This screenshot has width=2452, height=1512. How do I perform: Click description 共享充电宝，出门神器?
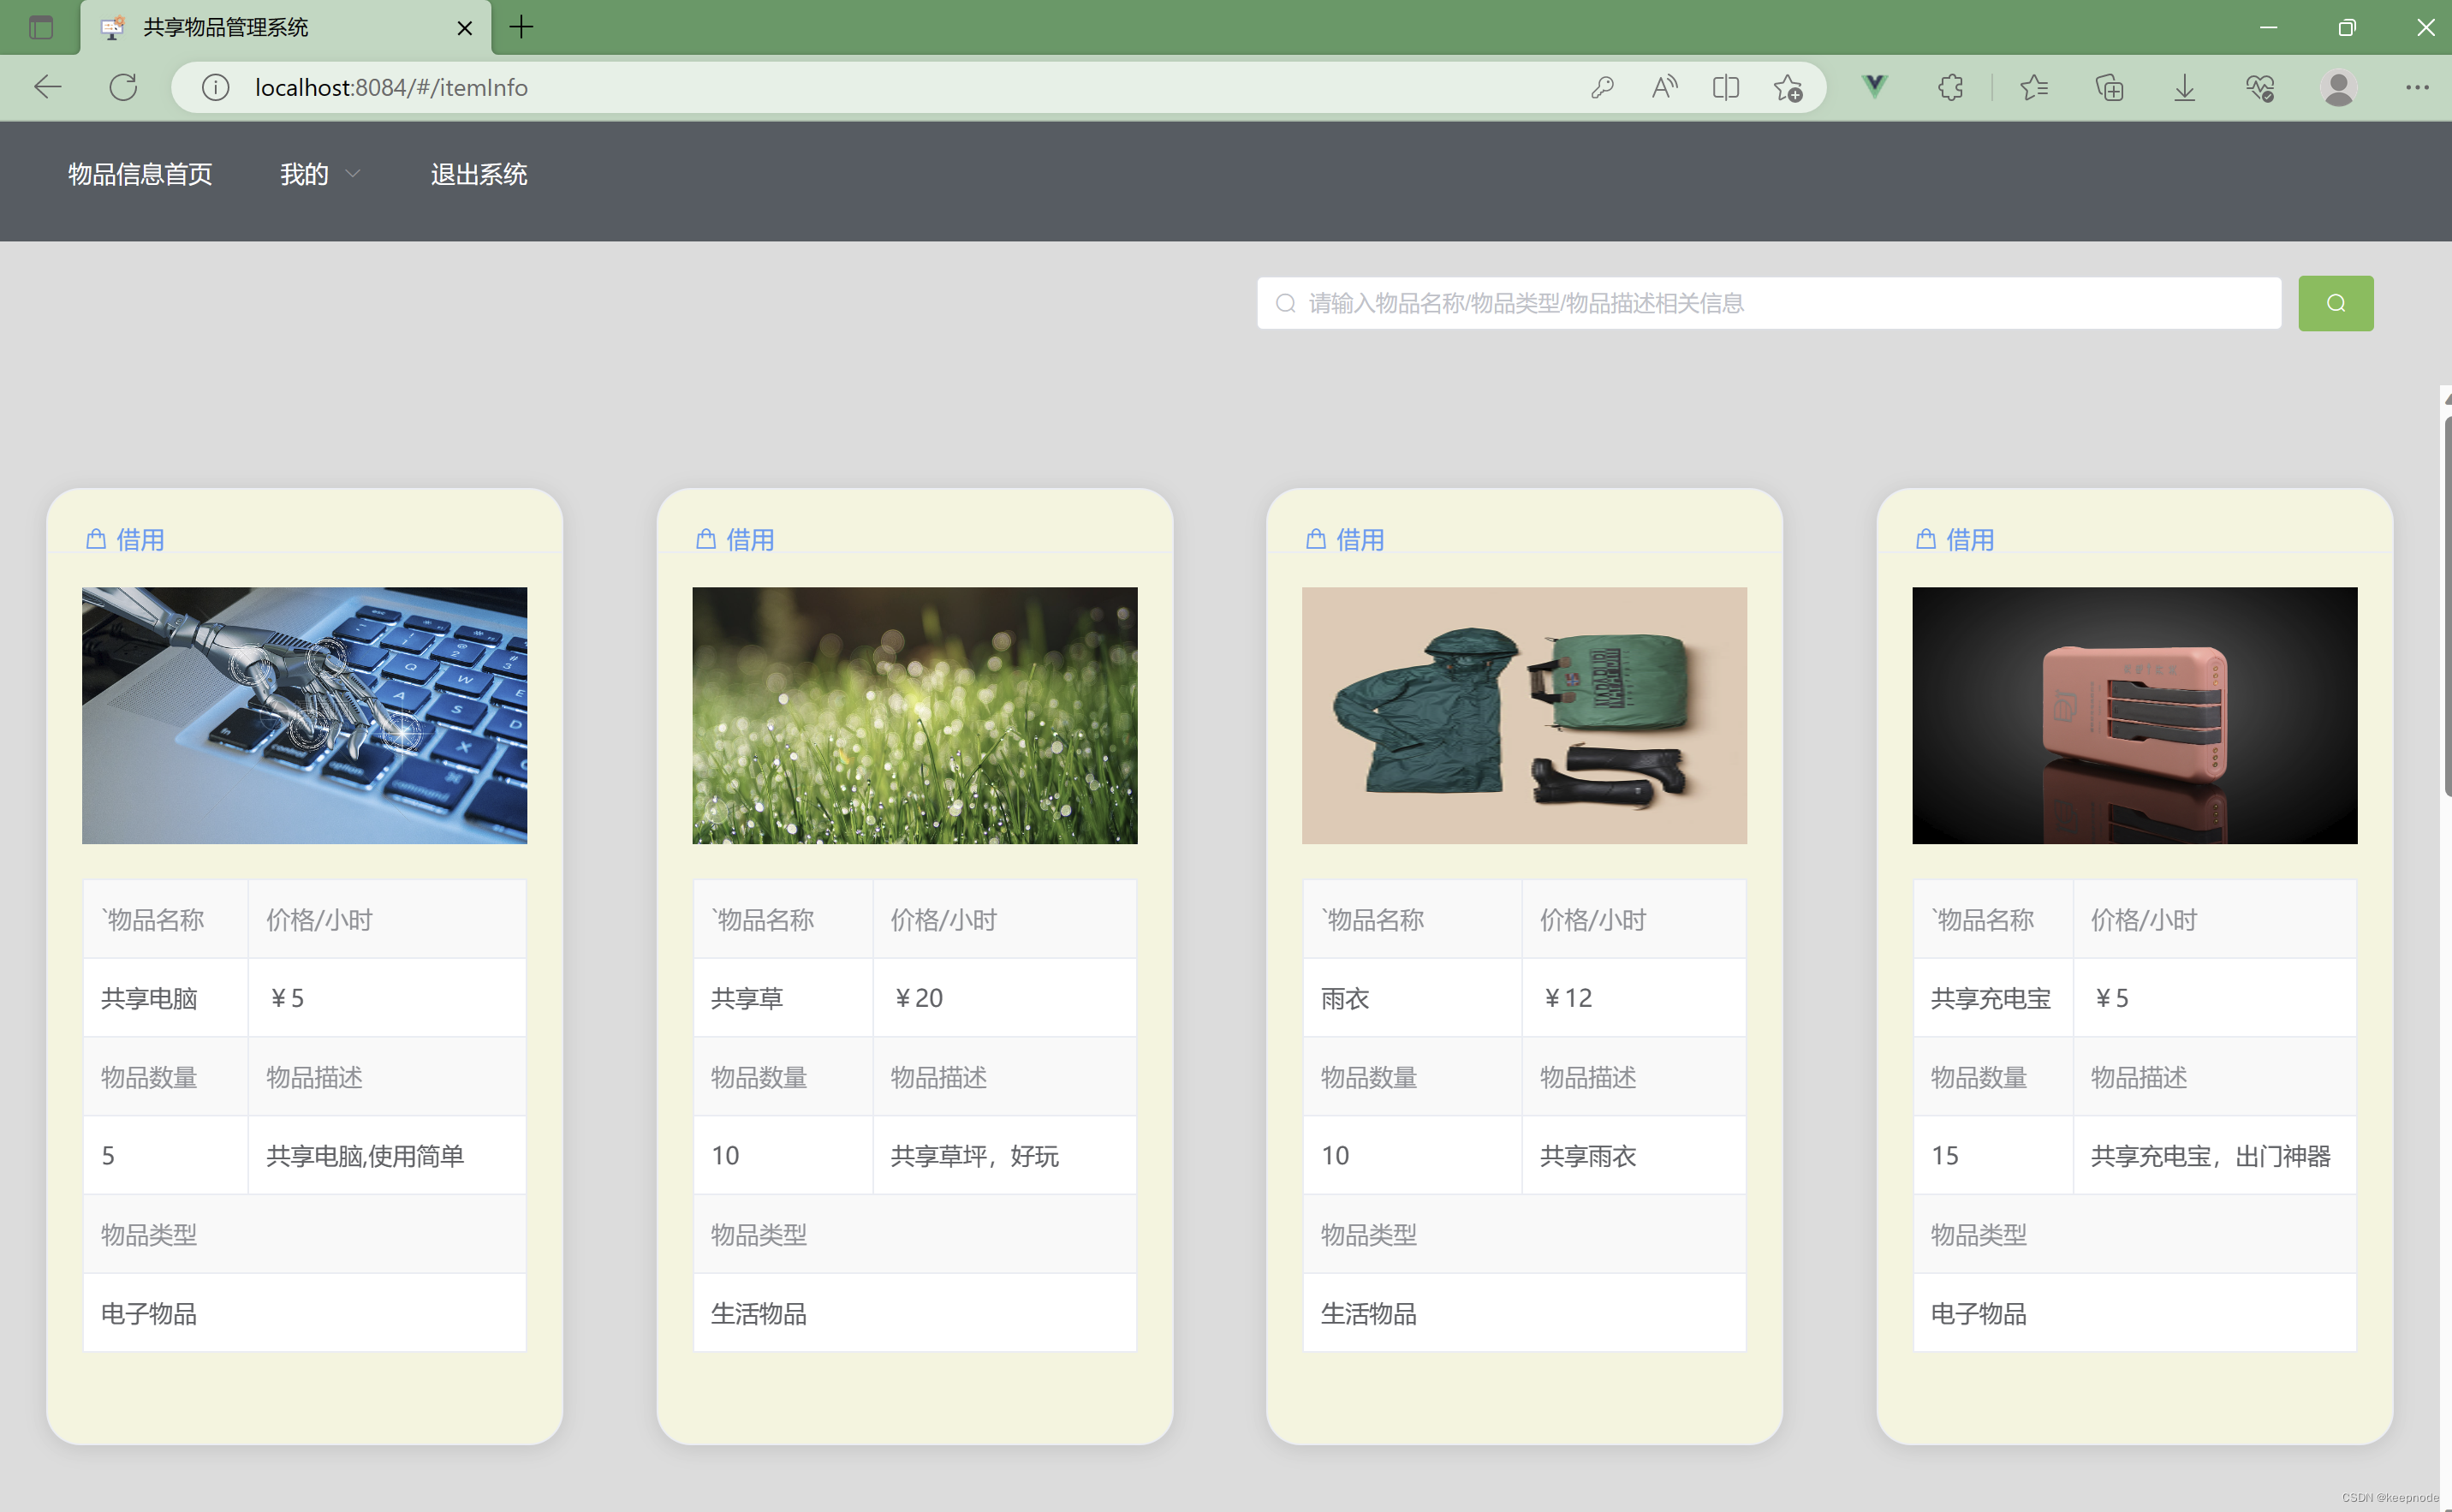pyautogui.click(x=2215, y=1155)
